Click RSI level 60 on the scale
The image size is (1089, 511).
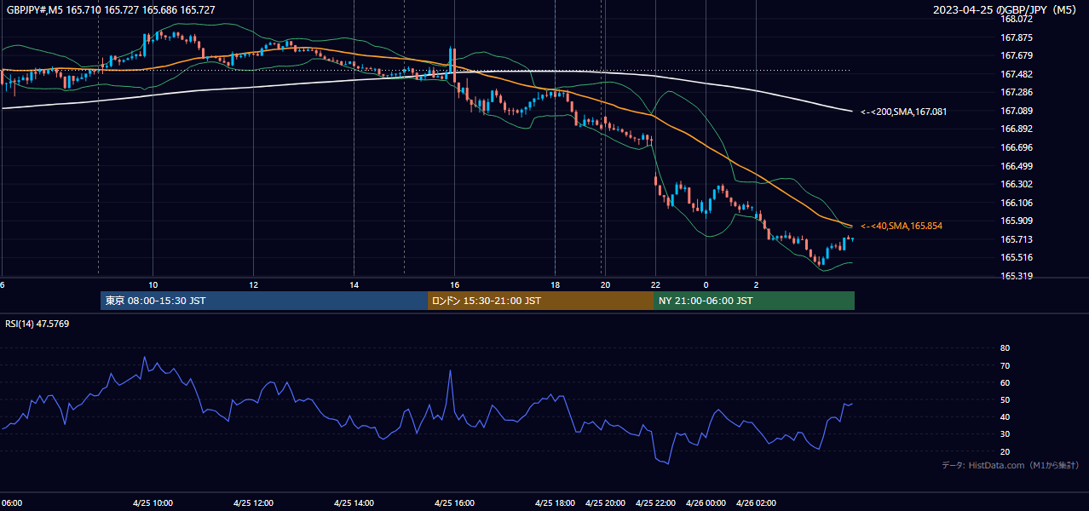[x=1005, y=382]
